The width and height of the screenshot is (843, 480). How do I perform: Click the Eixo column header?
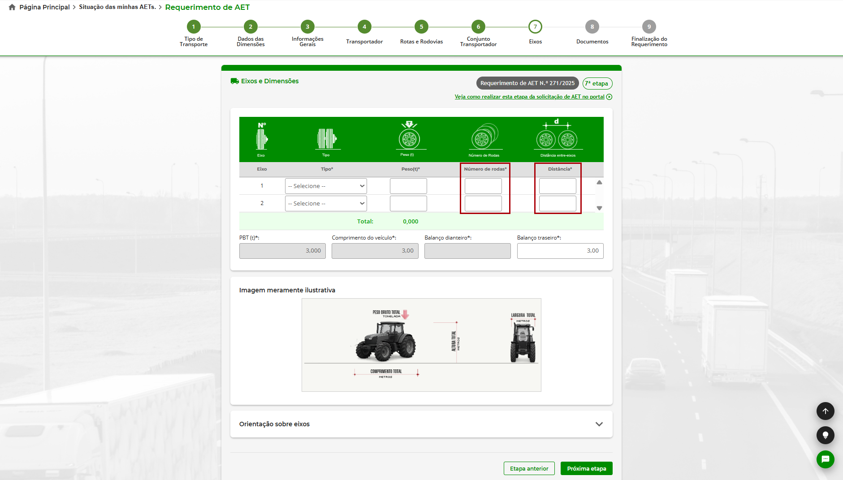[262, 169]
